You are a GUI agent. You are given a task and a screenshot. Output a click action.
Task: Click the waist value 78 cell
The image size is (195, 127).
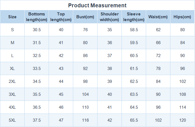158,69
